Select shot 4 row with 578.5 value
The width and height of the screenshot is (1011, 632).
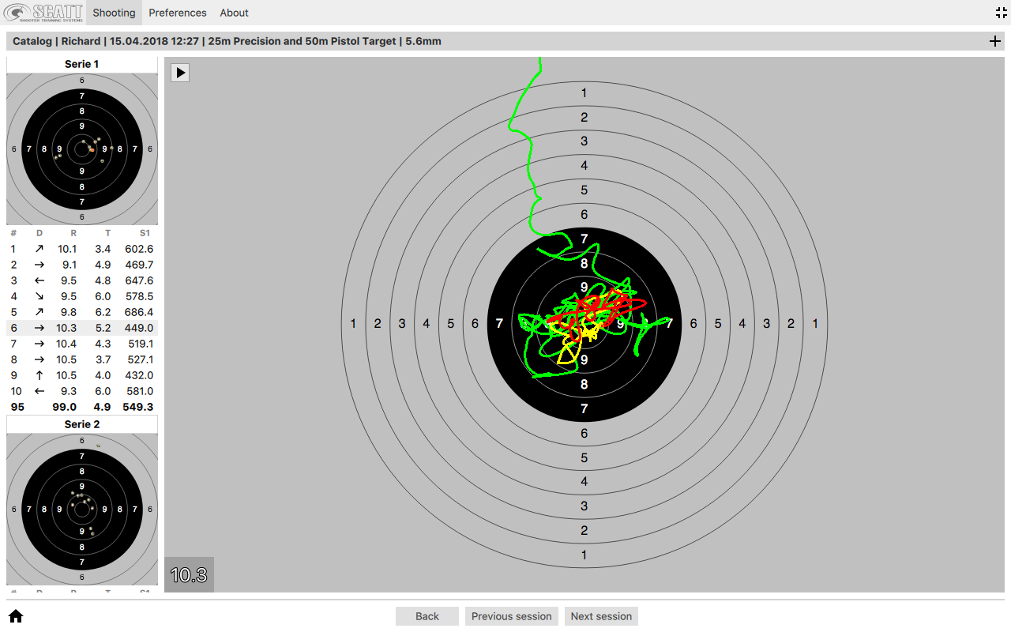(82, 296)
